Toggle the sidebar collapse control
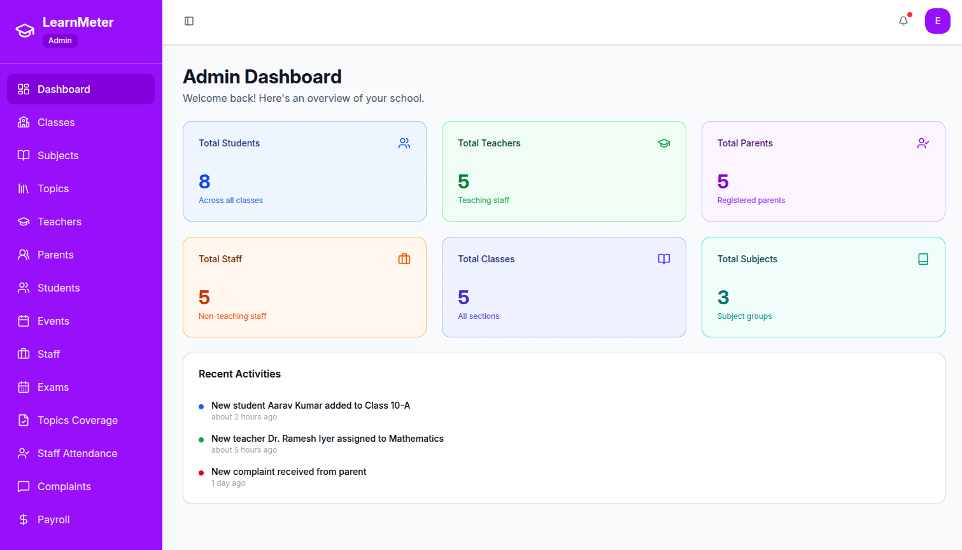This screenshot has width=962, height=550. pyautogui.click(x=189, y=21)
